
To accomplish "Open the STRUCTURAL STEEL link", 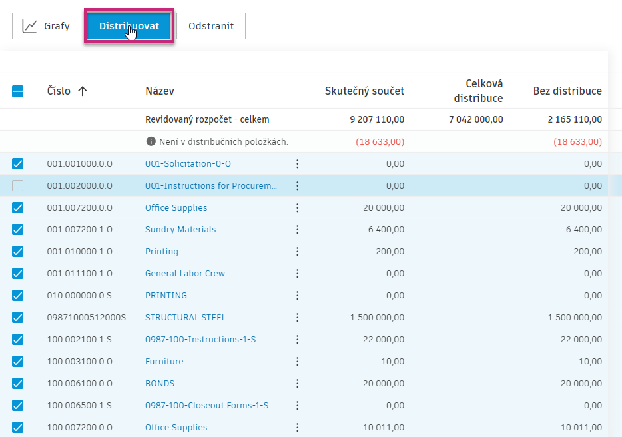I will pos(185,318).
